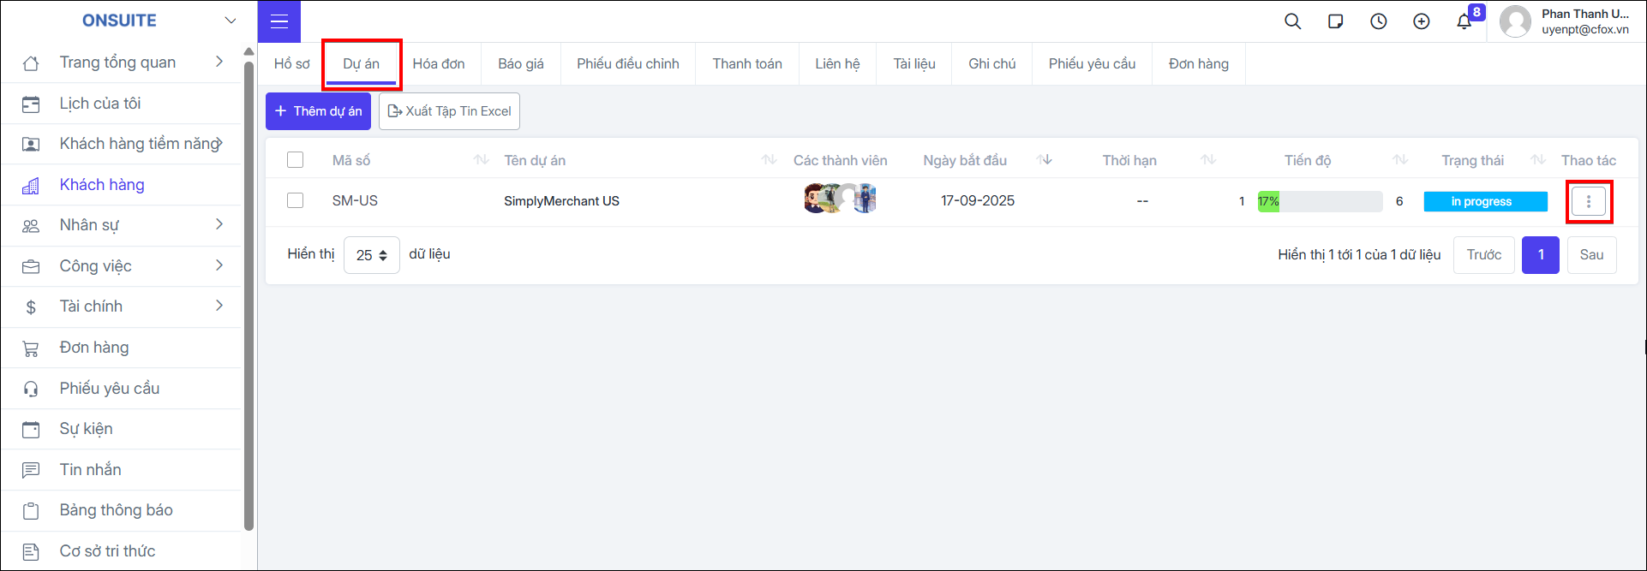Open the search magnifier icon
This screenshot has width=1647, height=571.
[1292, 21]
